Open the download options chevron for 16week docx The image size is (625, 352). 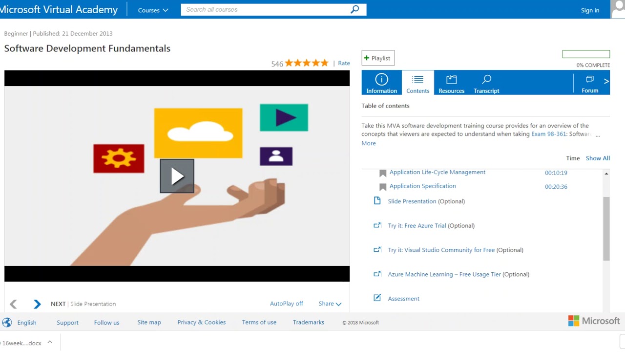tap(50, 343)
